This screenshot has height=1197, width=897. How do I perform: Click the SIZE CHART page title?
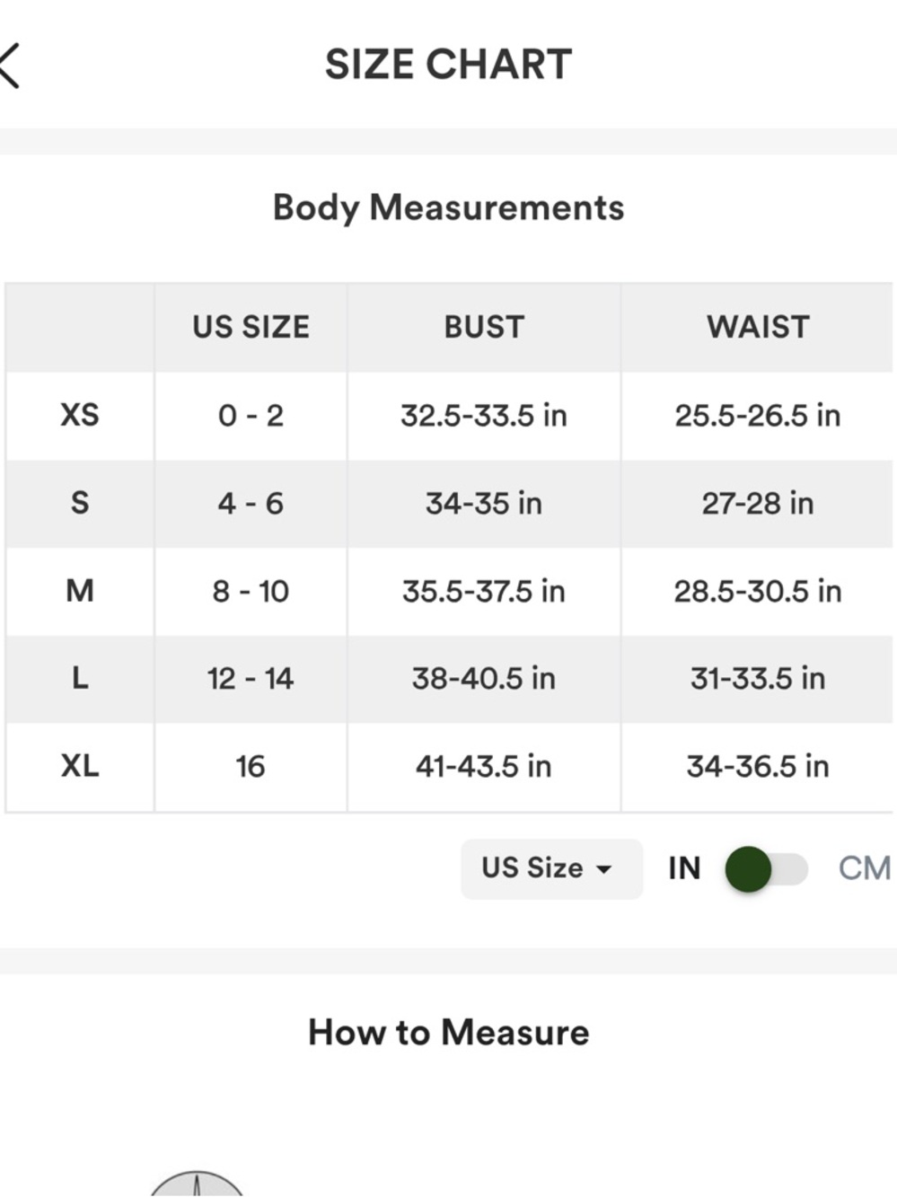(448, 65)
